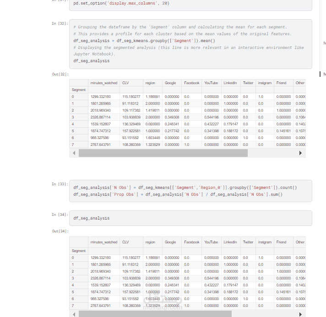
Task: Click Other column header in Out[32] table
Action: click(x=300, y=83)
